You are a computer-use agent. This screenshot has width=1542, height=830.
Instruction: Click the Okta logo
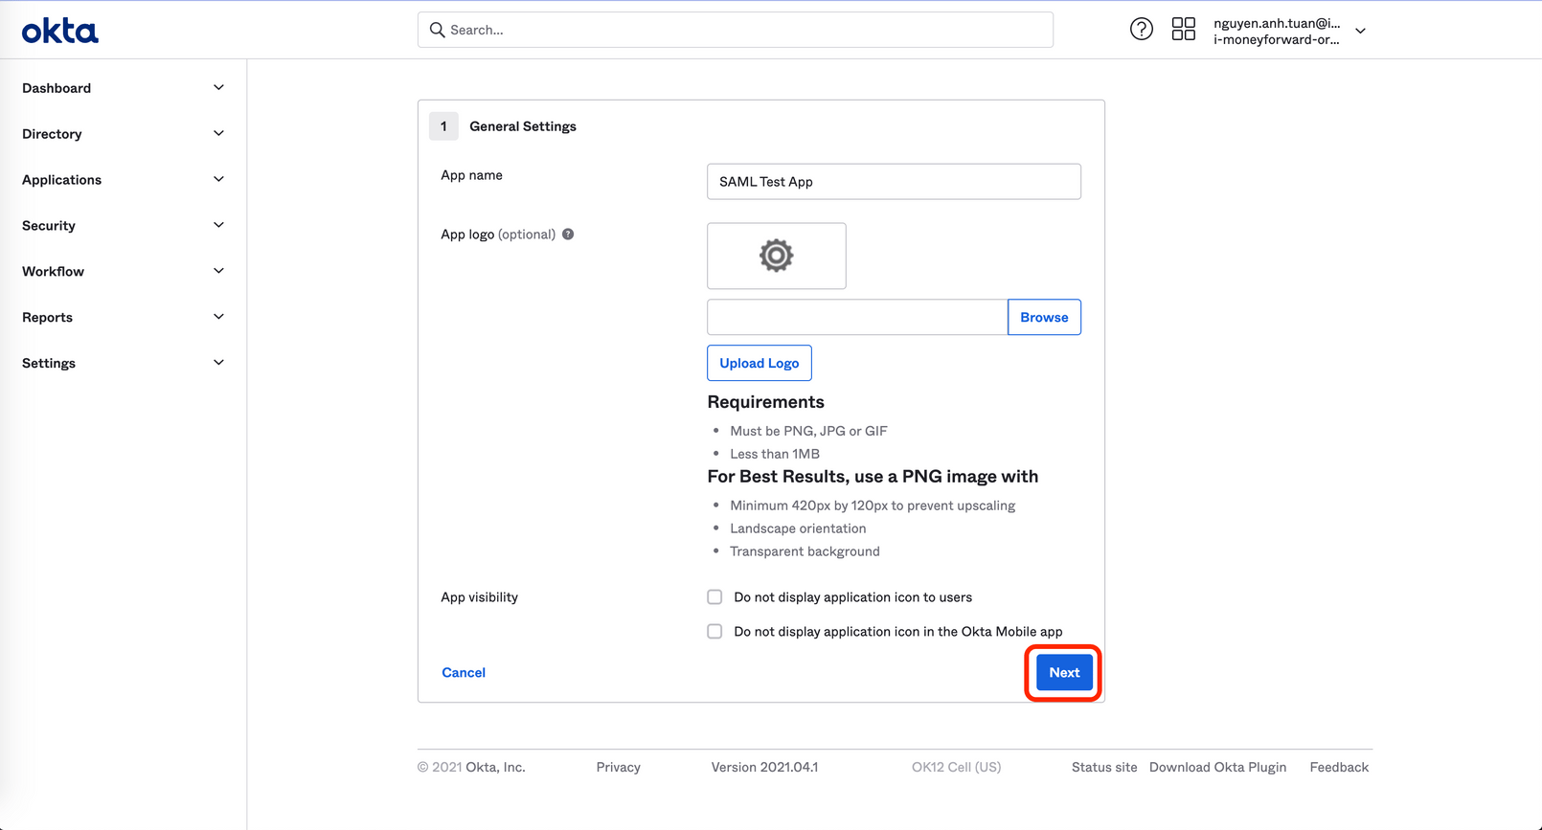pos(59,32)
